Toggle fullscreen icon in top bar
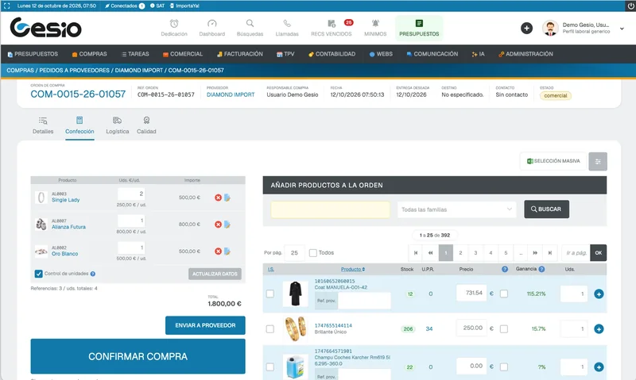636x380 pixels. [6, 6]
